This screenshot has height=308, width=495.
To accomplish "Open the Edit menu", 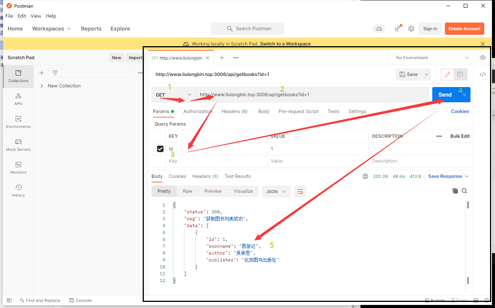I will click(22, 16).
